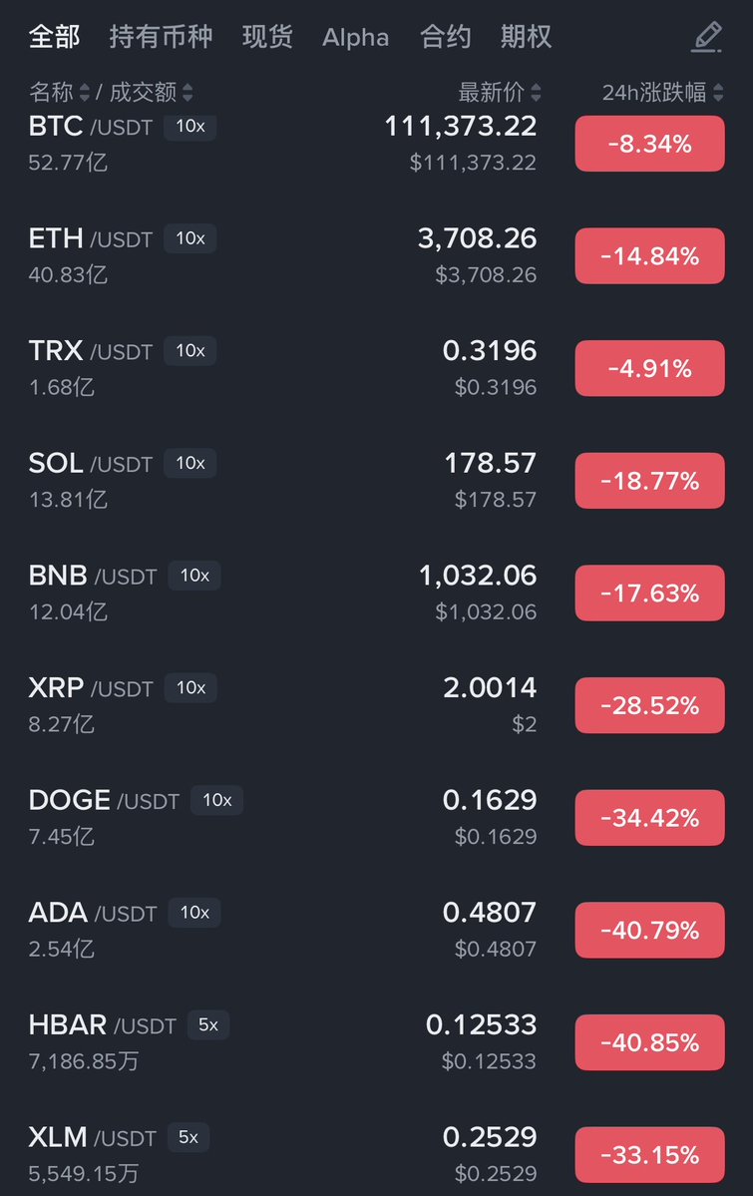753x1196 pixels.
Task: Toggle XRP -28.52% change badge
Action: pos(649,705)
